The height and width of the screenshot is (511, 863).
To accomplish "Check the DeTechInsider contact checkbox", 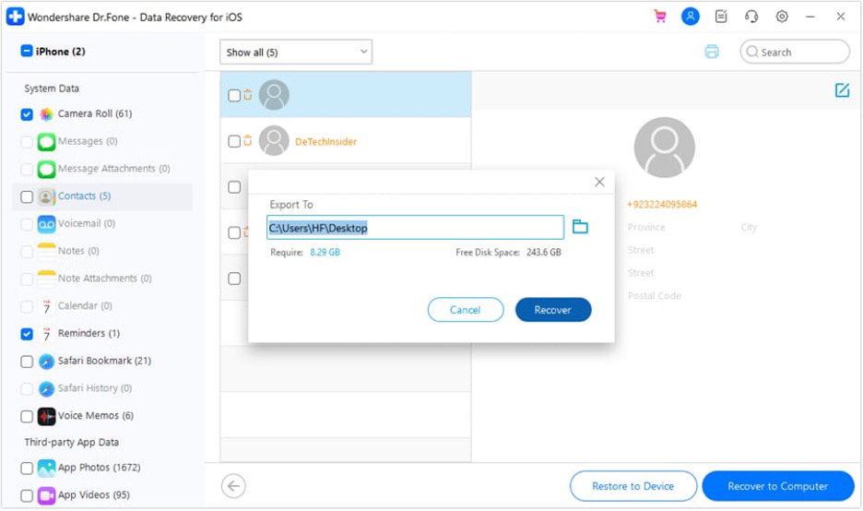I will [234, 141].
